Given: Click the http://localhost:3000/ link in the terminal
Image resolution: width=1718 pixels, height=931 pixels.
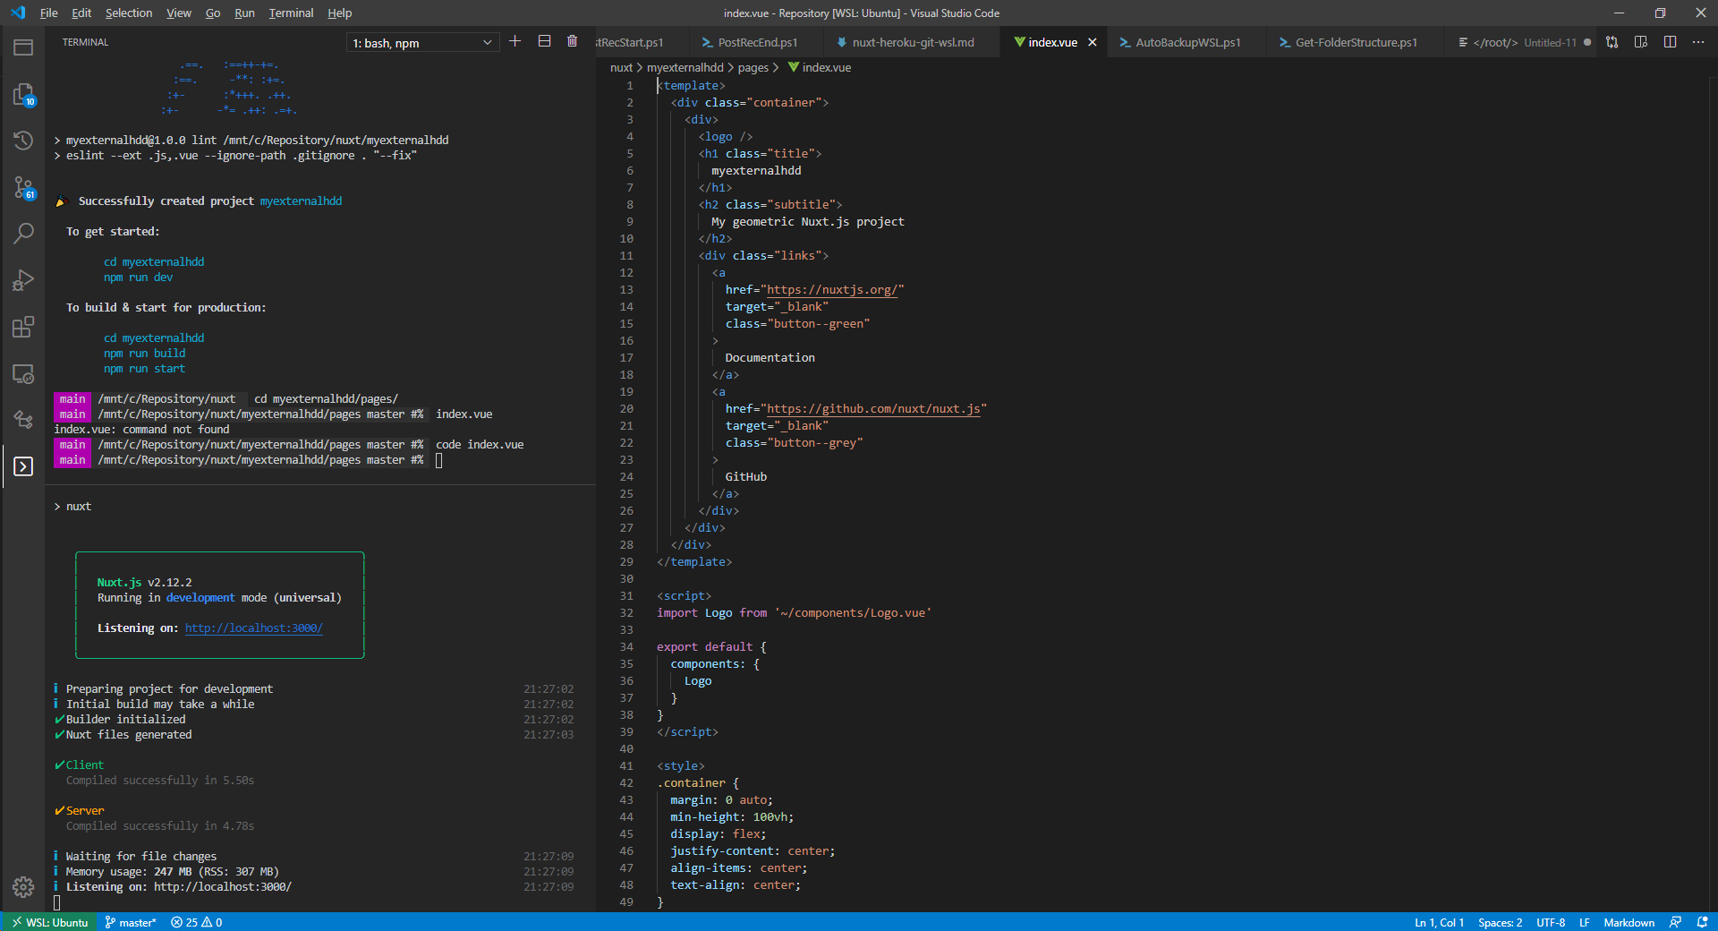Looking at the screenshot, I should [253, 628].
